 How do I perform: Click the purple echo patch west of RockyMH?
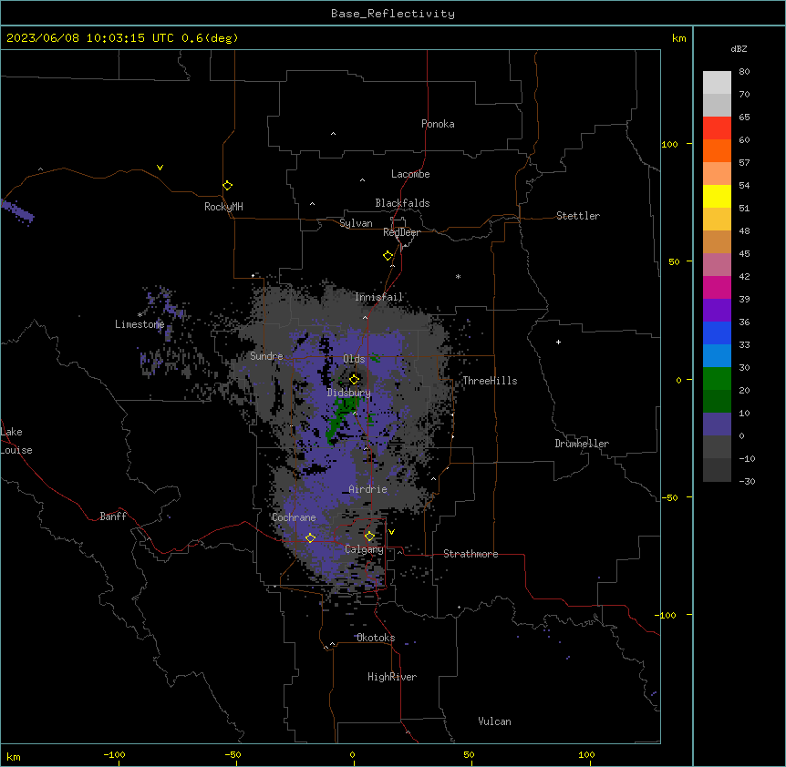18,210
